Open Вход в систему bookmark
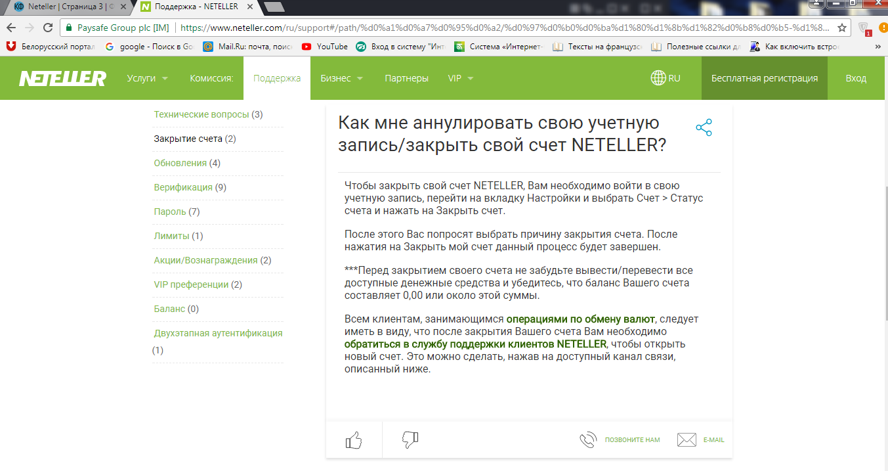Screen dimensions: 888x471 [x=401, y=47]
